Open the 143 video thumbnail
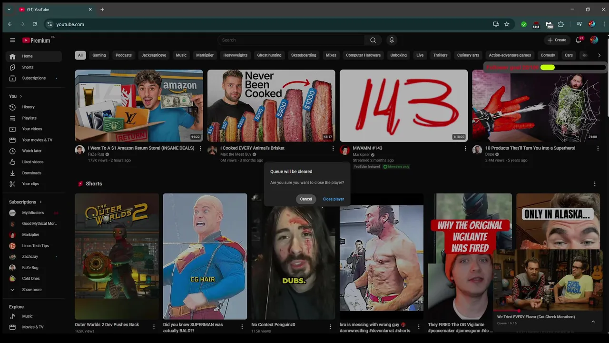Viewport: 609px width, 343px height. pyautogui.click(x=404, y=106)
